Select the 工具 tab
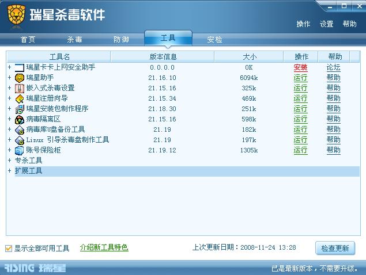The image size is (366, 275). [168, 38]
